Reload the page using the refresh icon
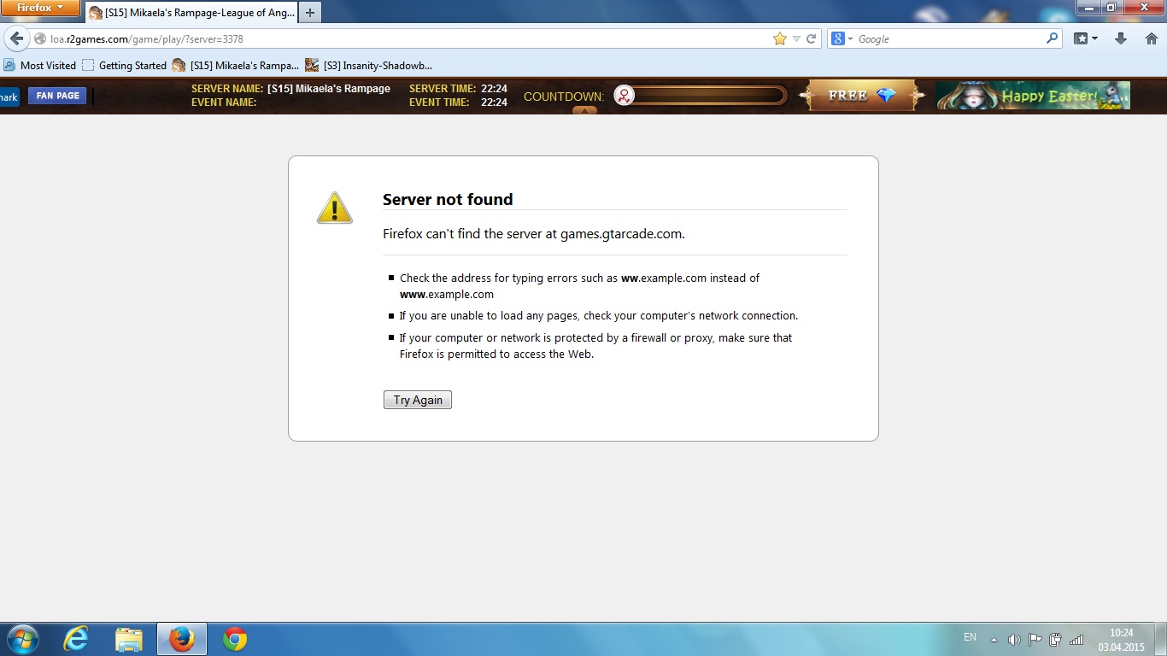The image size is (1167, 656). click(811, 39)
